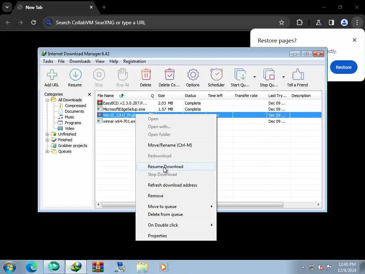Open the Tasks menu
The image size is (365, 274).
[48, 61]
